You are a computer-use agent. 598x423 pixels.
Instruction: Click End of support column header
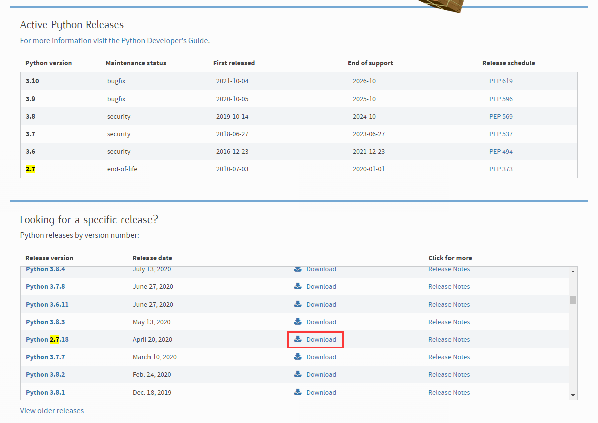[x=370, y=63]
